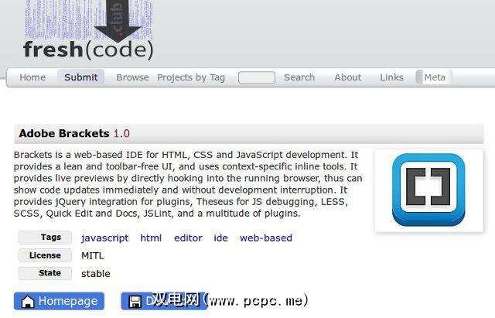This screenshot has width=495, height=318.
Task: Click the Homepage button
Action: tap(59, 301)
